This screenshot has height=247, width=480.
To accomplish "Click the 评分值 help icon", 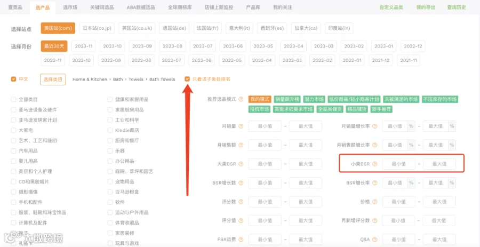I will pyautogui.click(x=241, y=220).
